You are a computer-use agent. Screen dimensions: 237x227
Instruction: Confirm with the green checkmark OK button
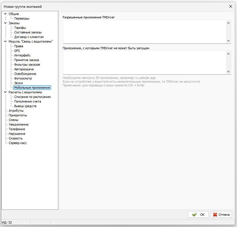pyautogui.click(x=198, y=214)
